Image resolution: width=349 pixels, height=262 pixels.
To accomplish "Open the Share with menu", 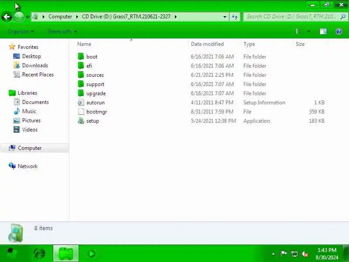I will click(62, 31).
